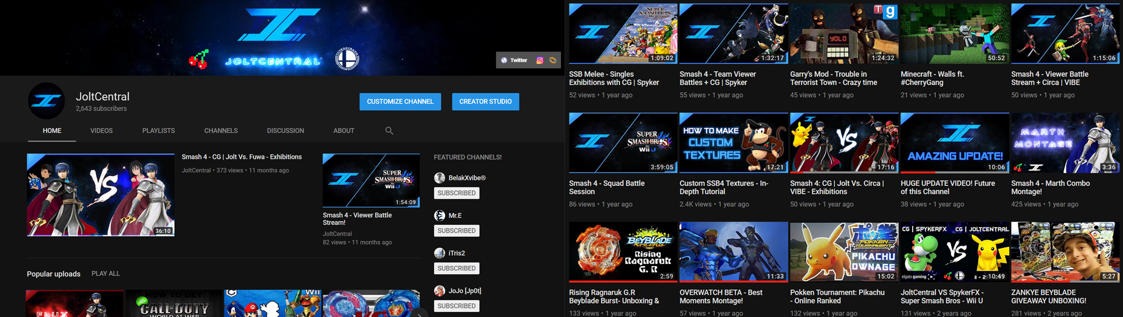Image resolution: width=1123 pixels, height=317 pixels.
Task: Open ZANKYE BEYBLADE GIVEAWAY UNBOXING! title
Action: pyautogui.click(x=1049, y=297)
